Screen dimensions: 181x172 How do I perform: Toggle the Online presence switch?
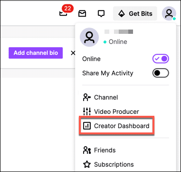tap(161, 59)
